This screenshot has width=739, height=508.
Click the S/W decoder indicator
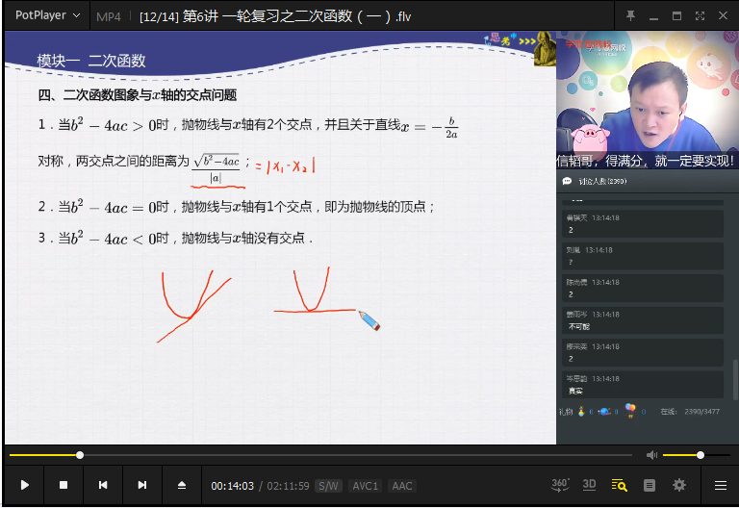click(x=328, y=486)
